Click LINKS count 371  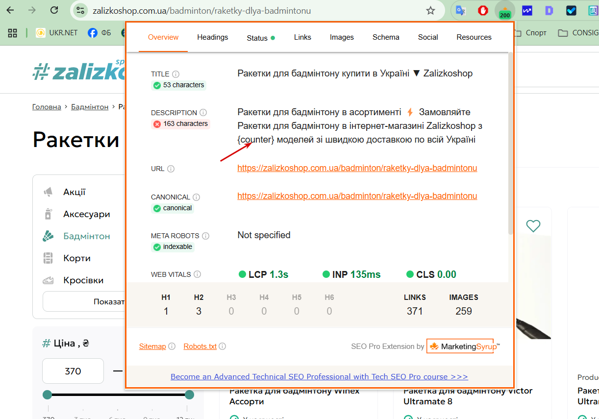tap(415, 311)
